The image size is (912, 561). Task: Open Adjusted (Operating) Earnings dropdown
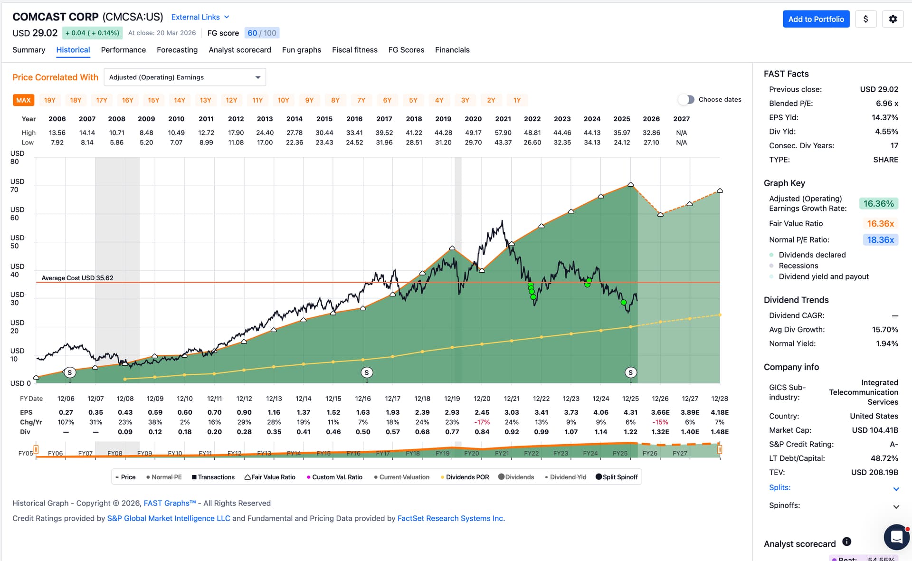point(185,77)
